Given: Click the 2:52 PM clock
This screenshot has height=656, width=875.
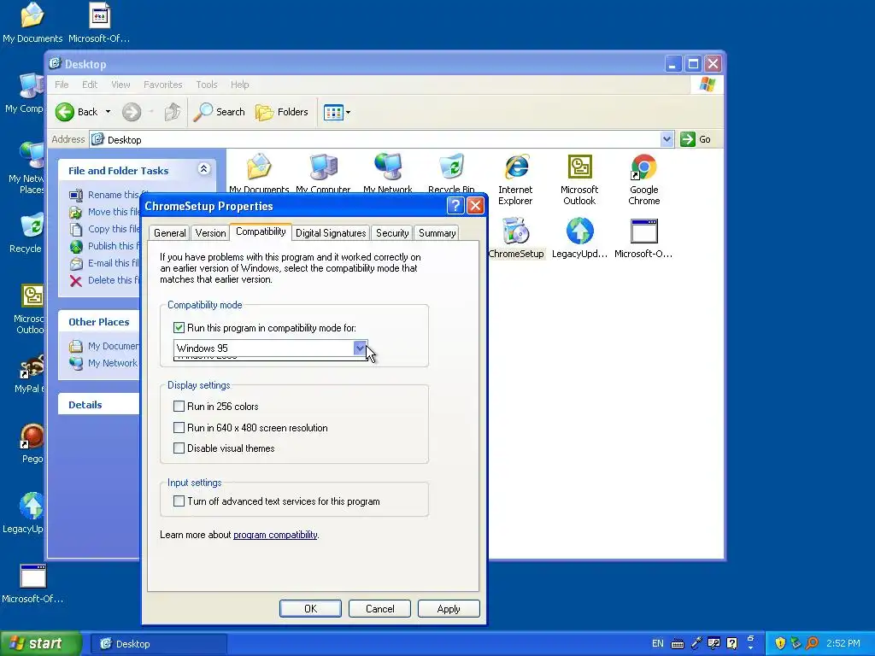Looking at the screenshot, I should pyautogui.click(x=843, y=643).
